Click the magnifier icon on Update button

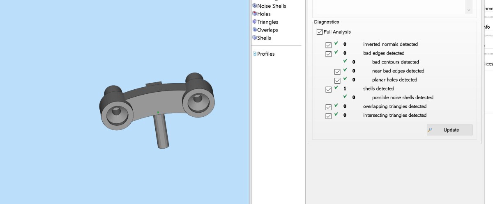coord(430,130)
